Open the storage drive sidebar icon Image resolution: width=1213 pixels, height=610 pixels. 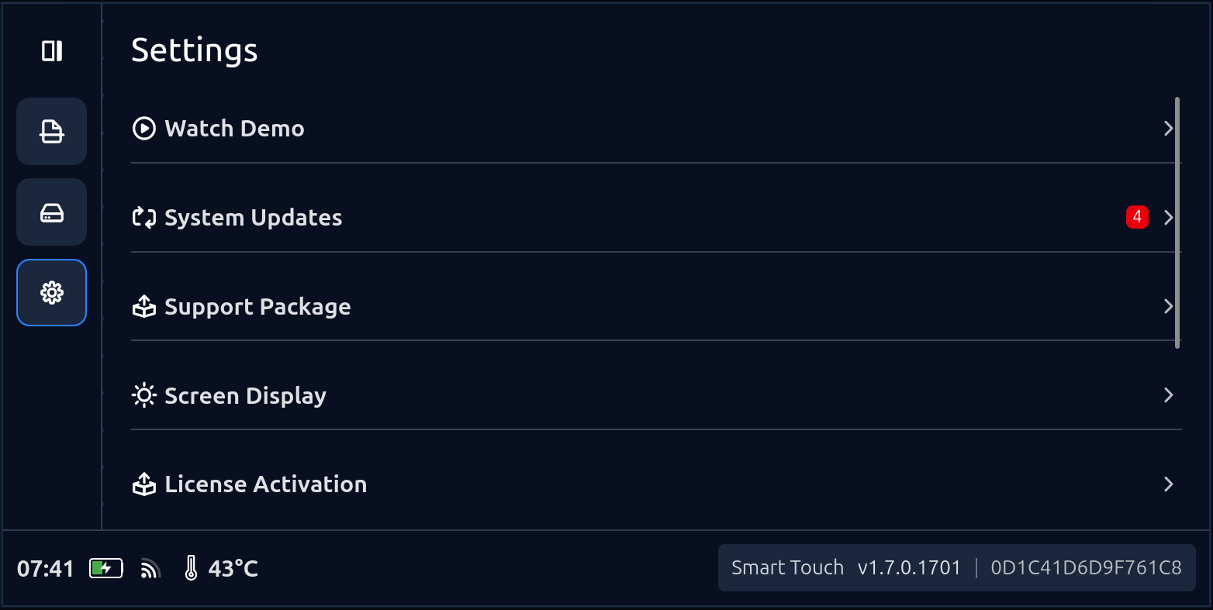pyautogui.click(x=52, y=212)
